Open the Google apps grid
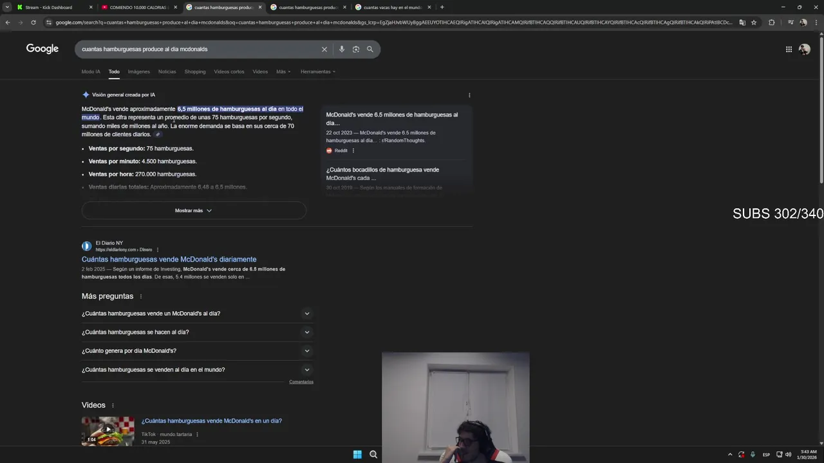Screen dimensions: 824x463 [x=789, y=49]
